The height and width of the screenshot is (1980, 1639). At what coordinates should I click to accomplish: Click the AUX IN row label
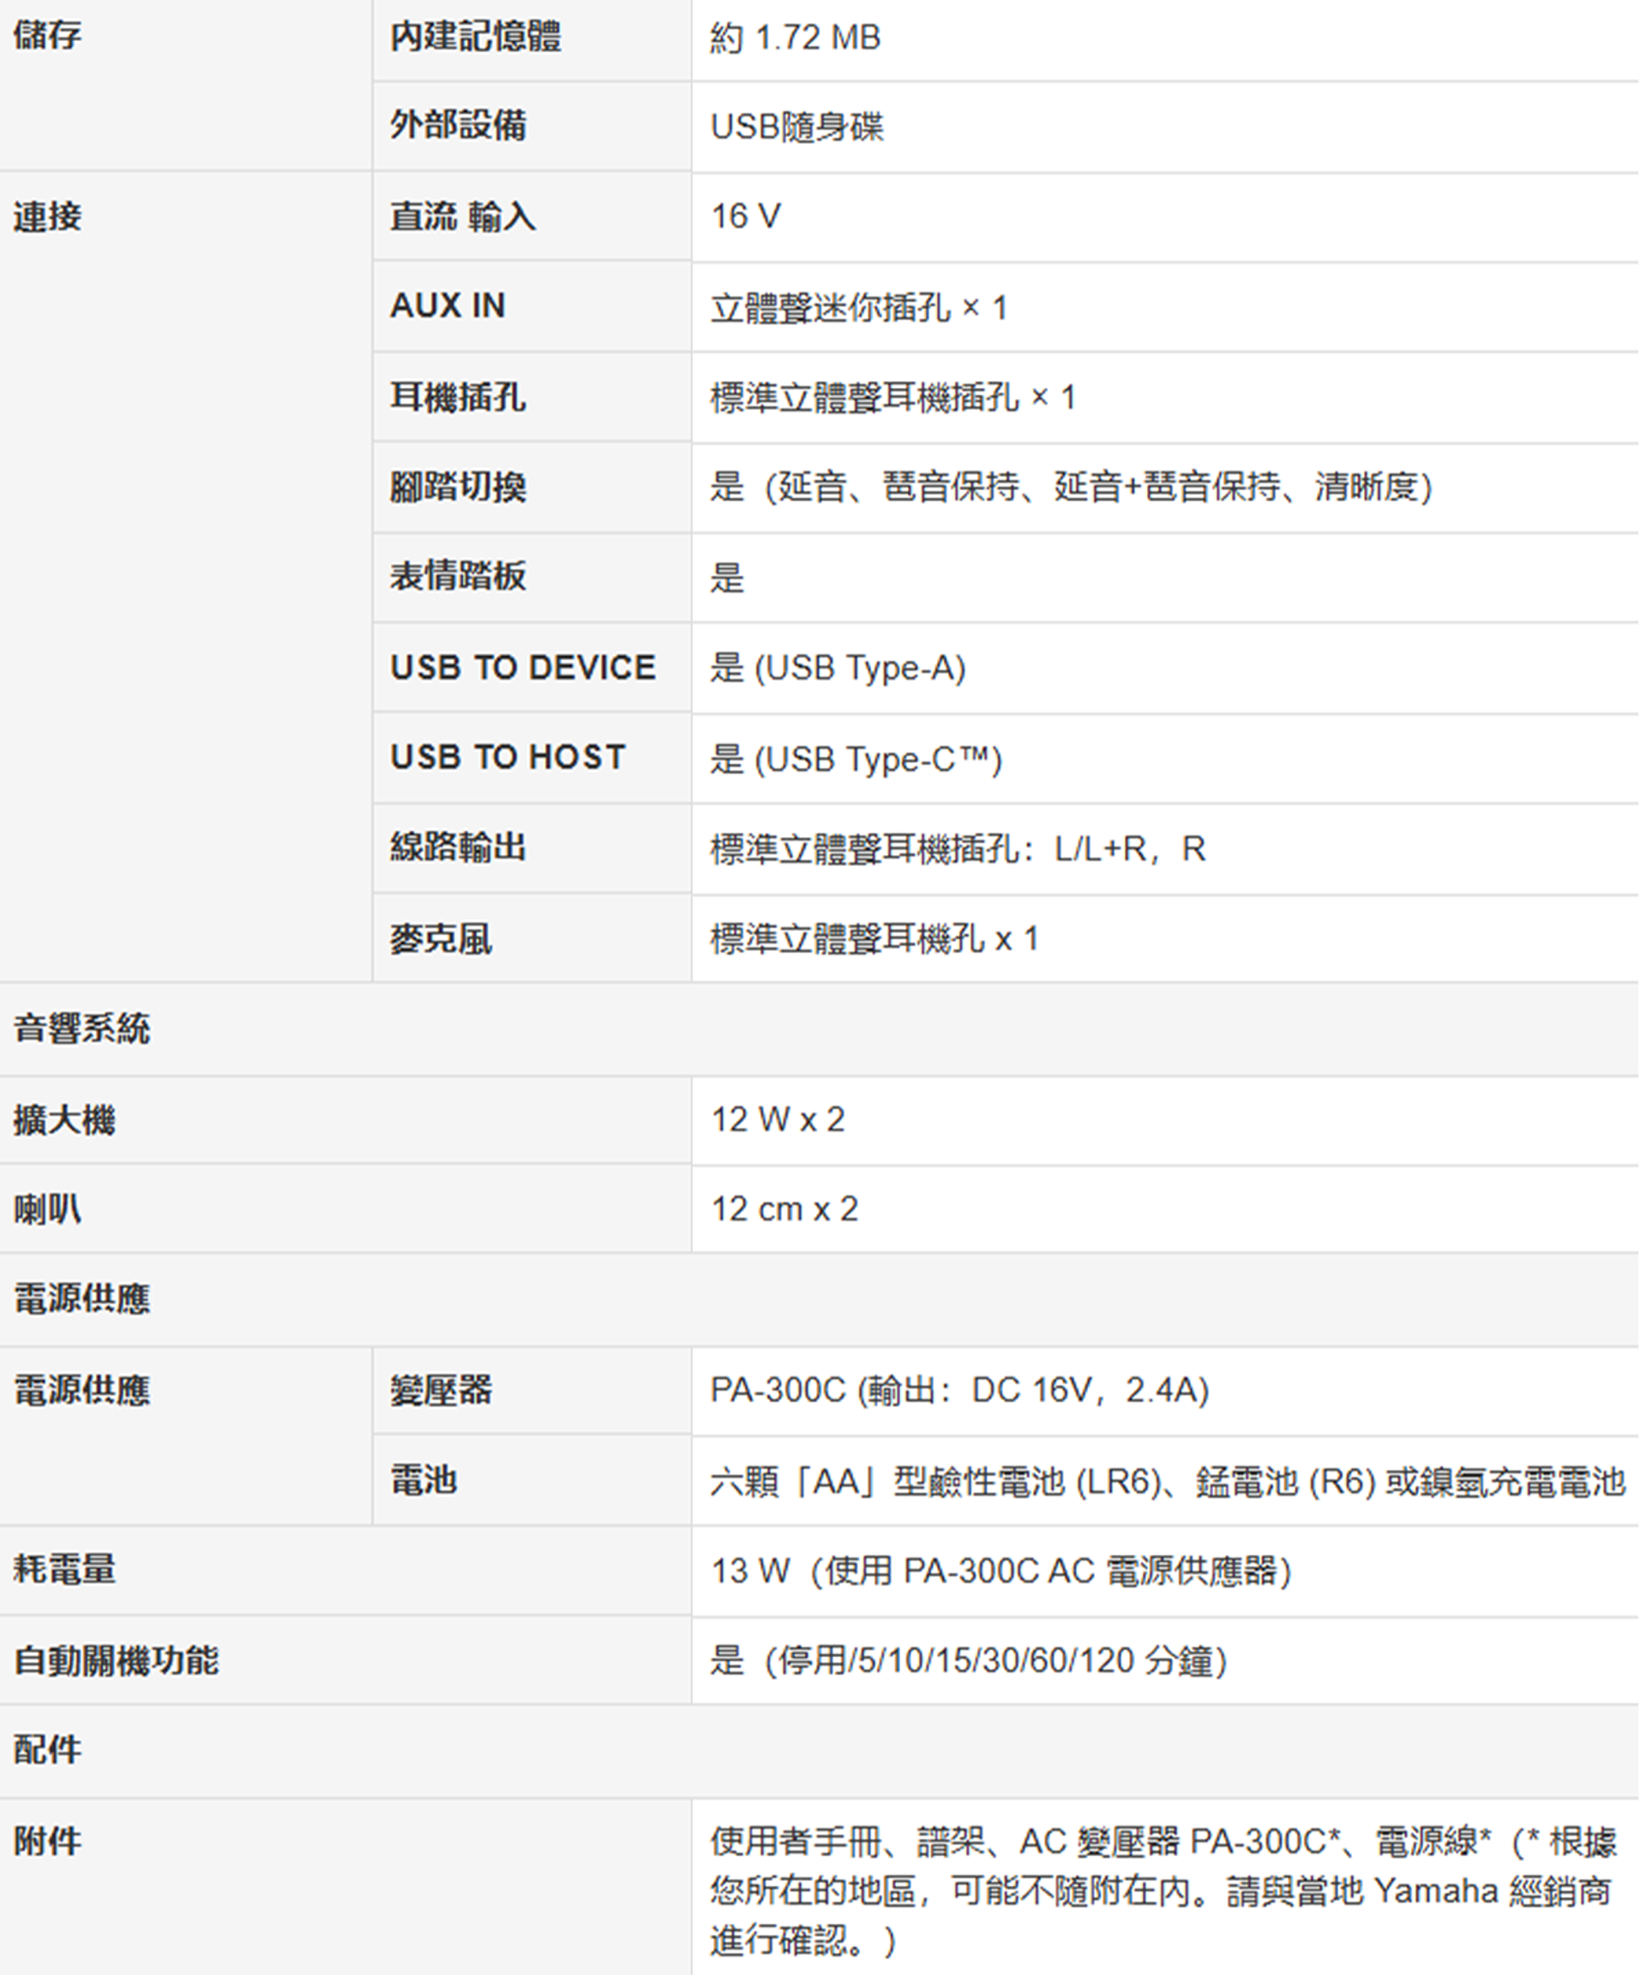coord(448,306)
